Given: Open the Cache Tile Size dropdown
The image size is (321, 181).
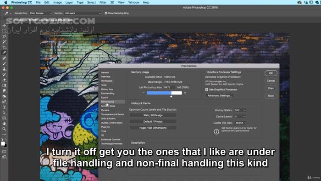Looking at the screenshot, I should (x=240, y=123).
